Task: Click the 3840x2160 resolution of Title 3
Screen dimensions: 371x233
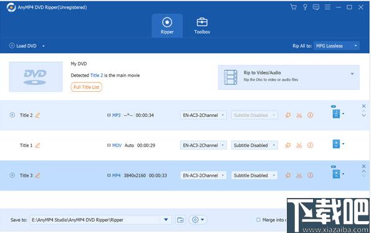Action: [135, 176]
